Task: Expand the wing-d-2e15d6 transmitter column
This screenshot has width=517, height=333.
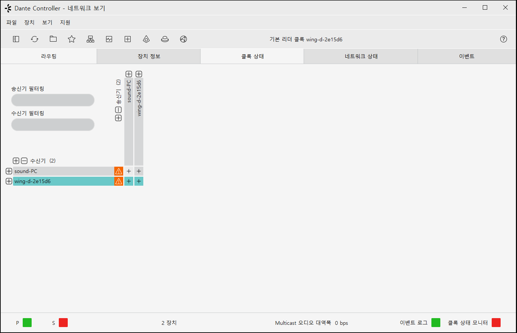Action: pyautogui.click(x=139, y=74)
